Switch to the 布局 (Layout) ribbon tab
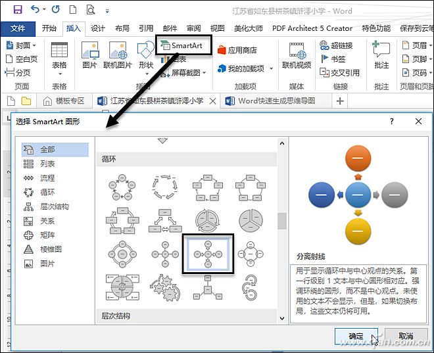Screen dimensions: 434x353 (122, 28)
